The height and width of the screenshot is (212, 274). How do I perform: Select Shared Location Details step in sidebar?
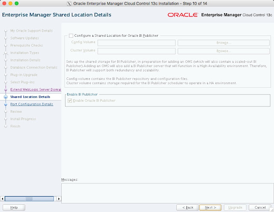(30, 97)
